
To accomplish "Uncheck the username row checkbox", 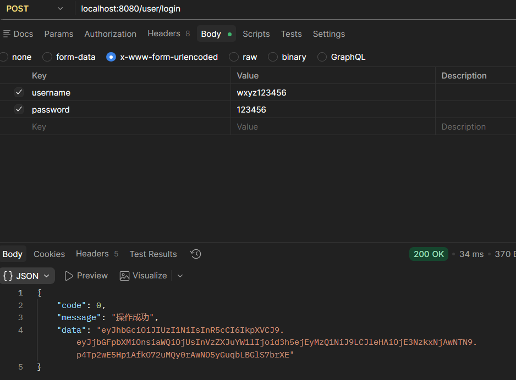I will pos(19,92).
